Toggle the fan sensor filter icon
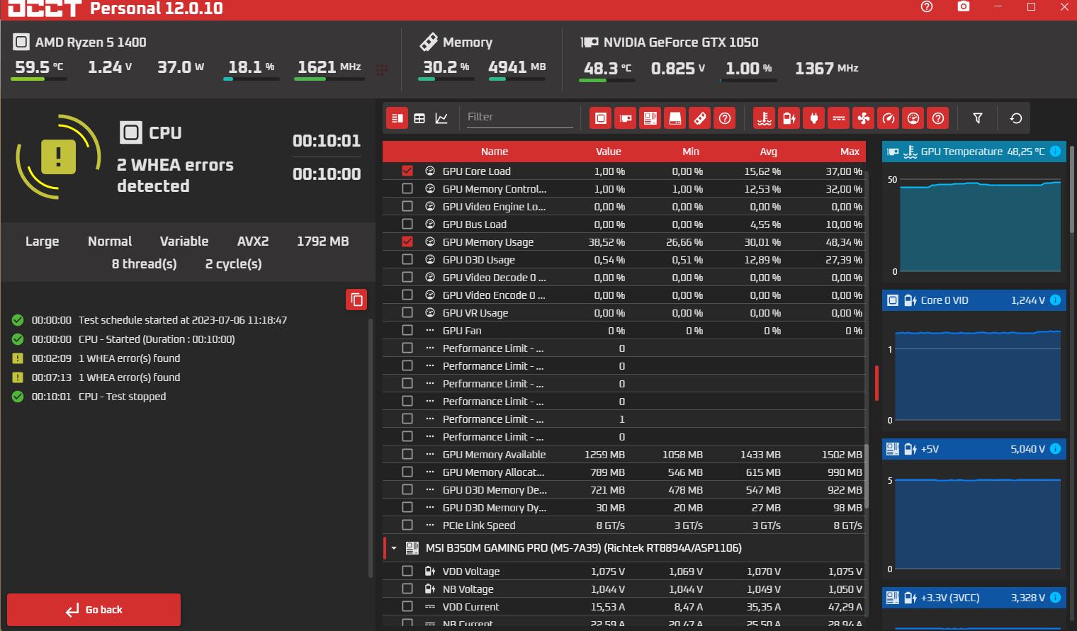The image size is (1077, 631). (864, 118)
